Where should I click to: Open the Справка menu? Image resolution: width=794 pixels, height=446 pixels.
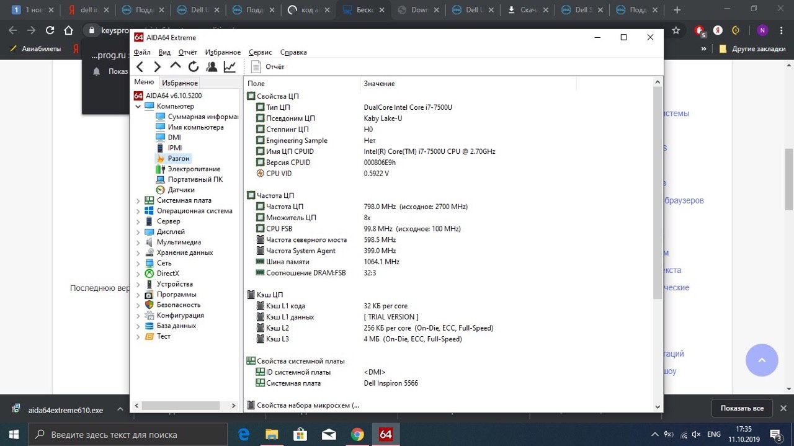point(293,53)
